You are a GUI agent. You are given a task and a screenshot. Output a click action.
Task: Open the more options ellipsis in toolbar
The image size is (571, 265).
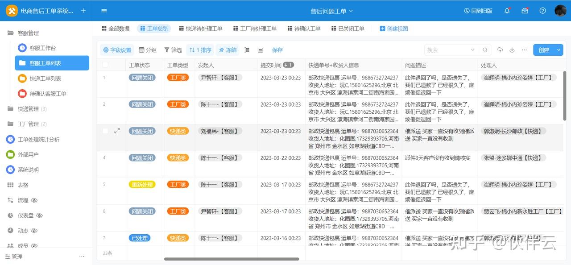tap(524, 50)
